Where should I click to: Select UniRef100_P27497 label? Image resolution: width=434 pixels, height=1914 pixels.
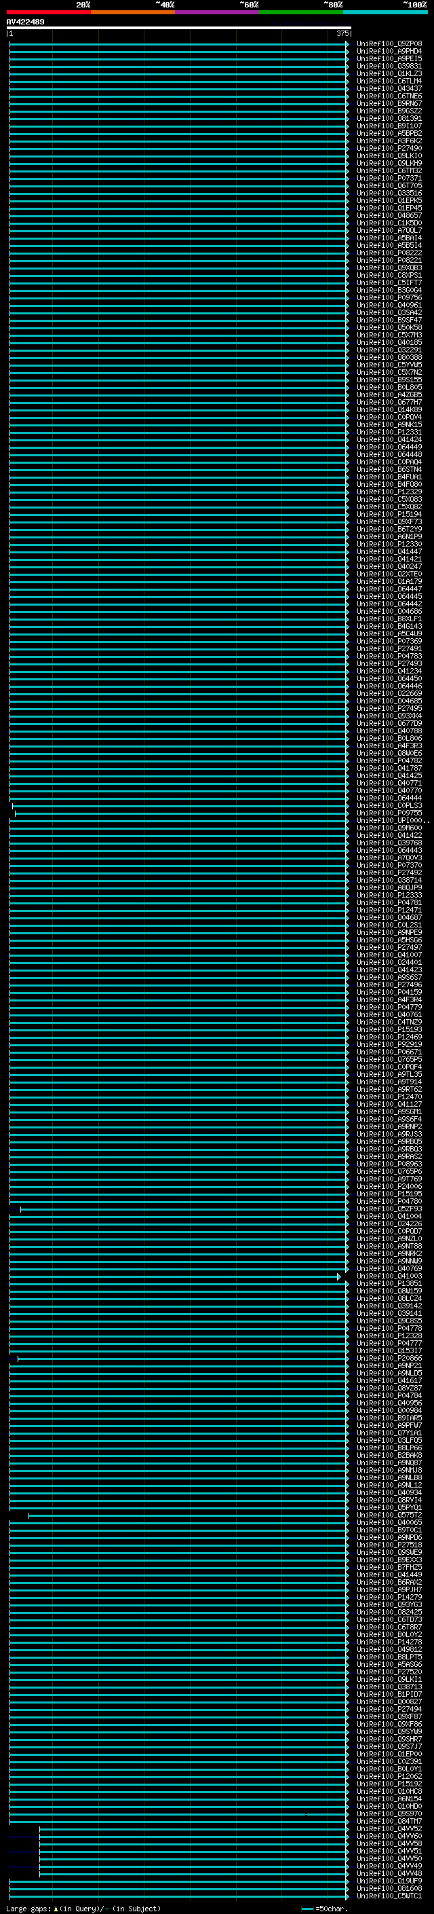click(x=389, y=947)
